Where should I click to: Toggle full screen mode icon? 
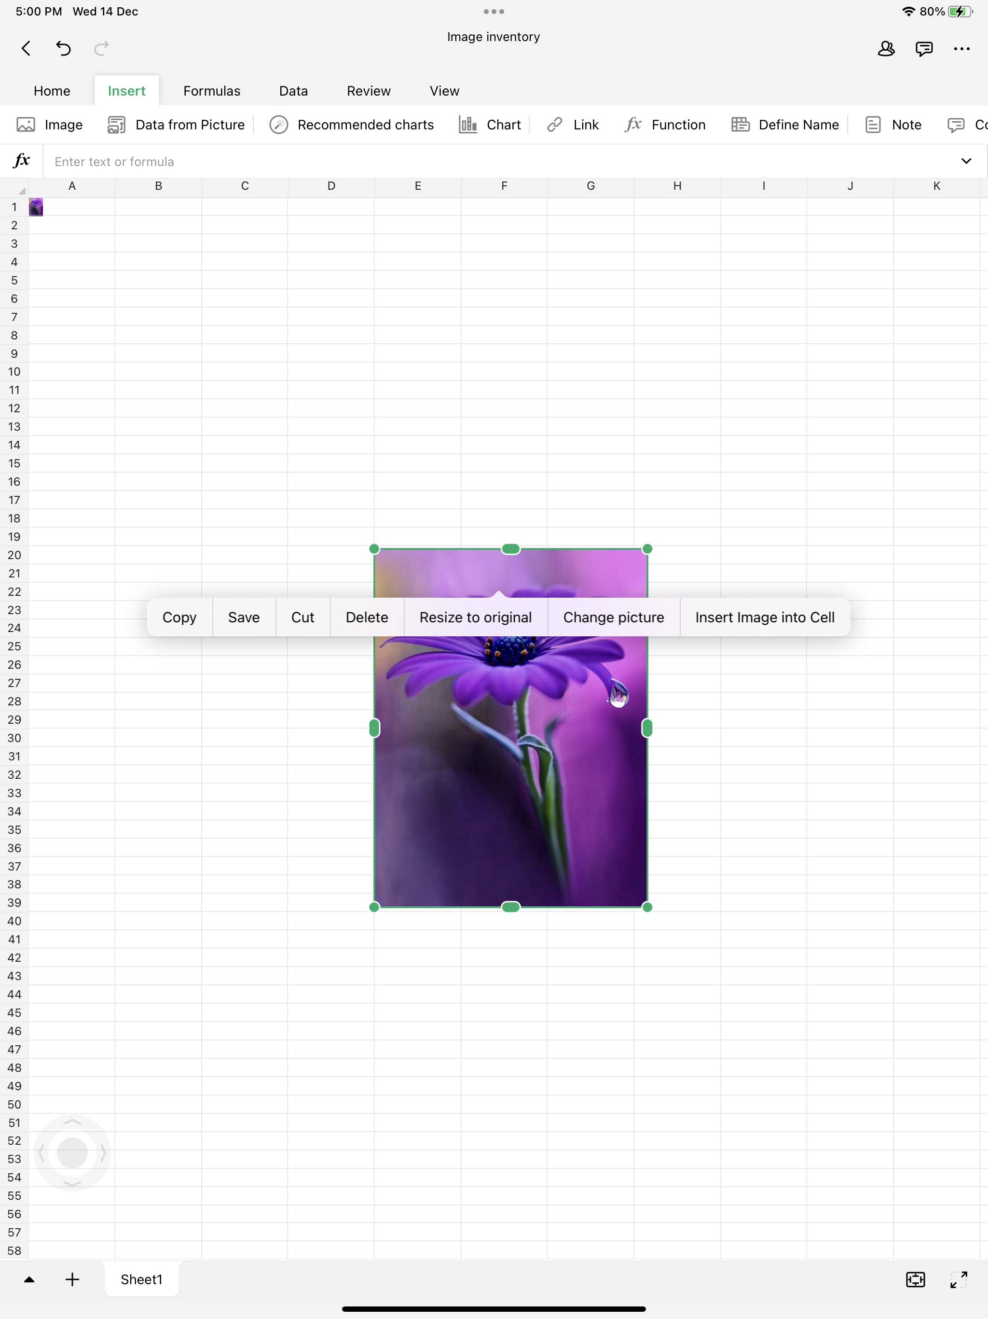(x=958, y=1279)
